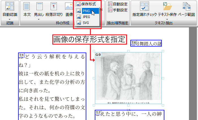Expand the 見出し dropdown arrow
Image resolution: width=198 pixels, height=120 pixels.
click(x=39, y=19)
